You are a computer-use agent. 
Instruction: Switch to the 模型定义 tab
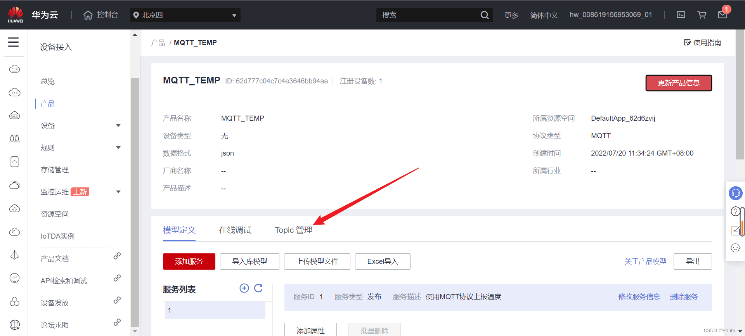point(179,230)
